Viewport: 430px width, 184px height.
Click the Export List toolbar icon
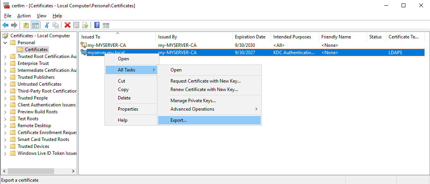pos(85,25)
